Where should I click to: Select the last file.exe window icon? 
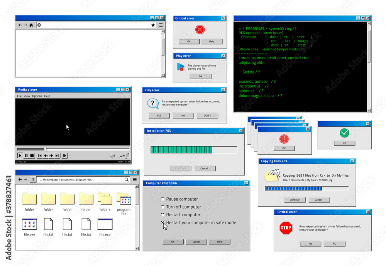point(105,224)
